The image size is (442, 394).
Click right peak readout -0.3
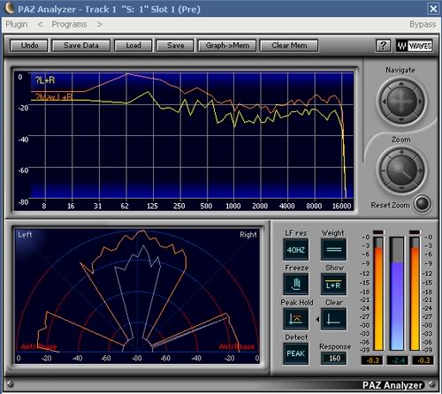pos(423,360)
